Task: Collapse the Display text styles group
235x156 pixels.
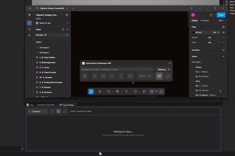Action: (193, 67)
